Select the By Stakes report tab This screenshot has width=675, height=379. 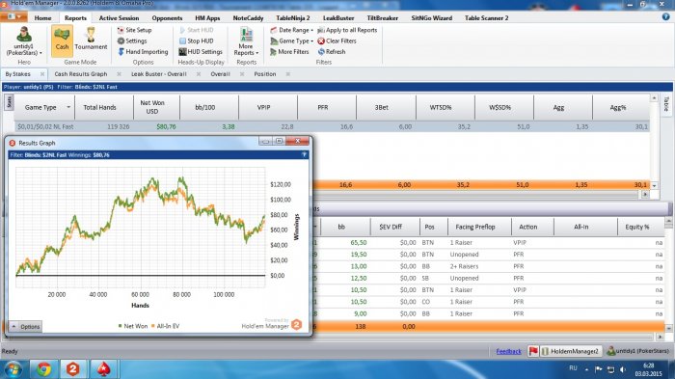(x=18, y=74)
